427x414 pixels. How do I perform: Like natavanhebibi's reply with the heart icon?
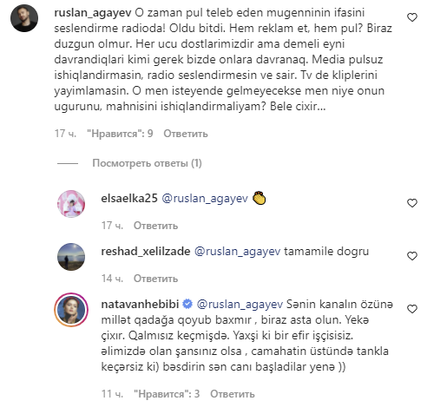412,309
